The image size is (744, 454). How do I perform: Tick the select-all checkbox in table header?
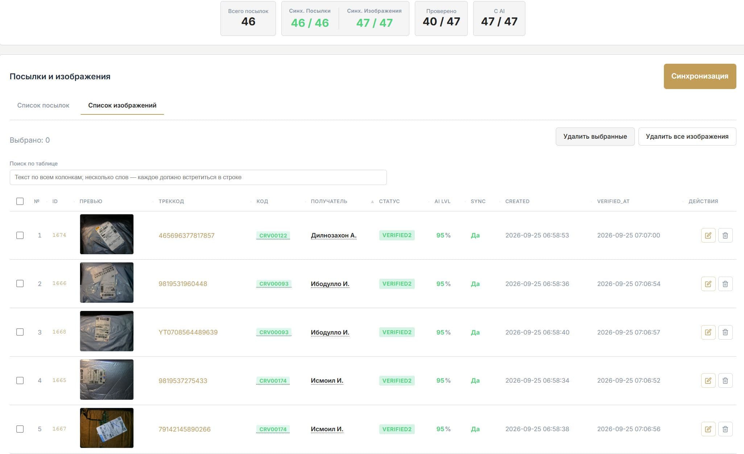(x=20, y=201)
